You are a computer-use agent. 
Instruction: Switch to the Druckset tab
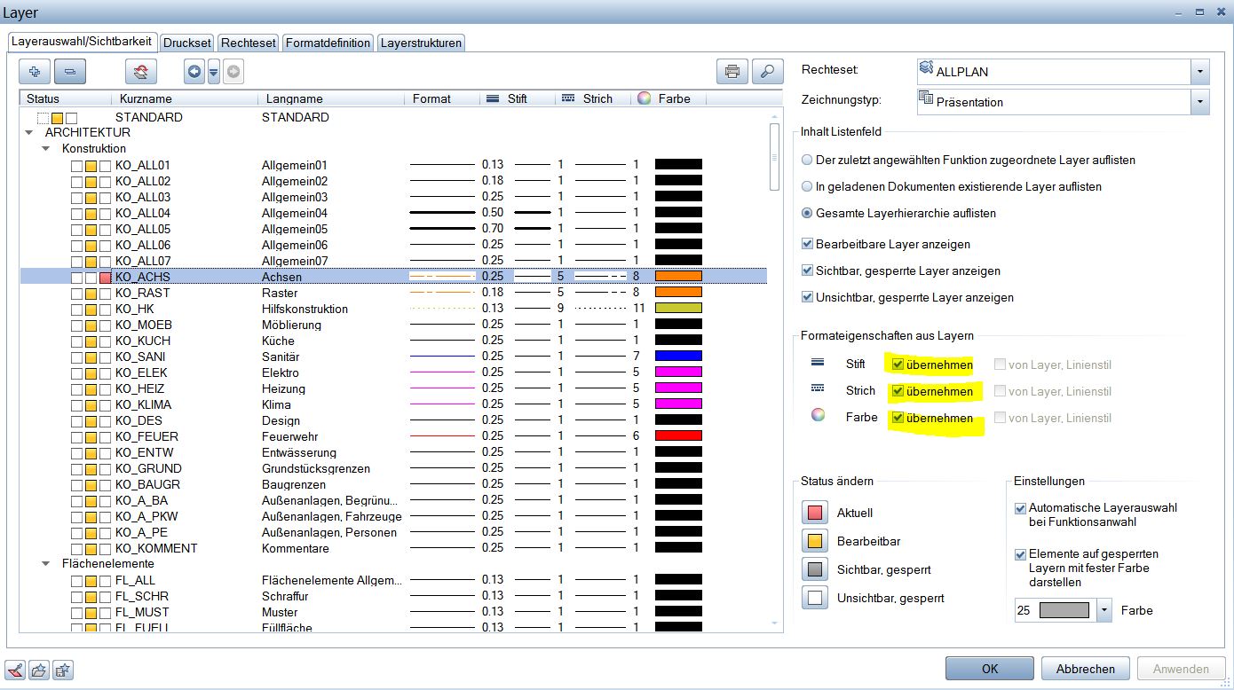pos(187,43)
